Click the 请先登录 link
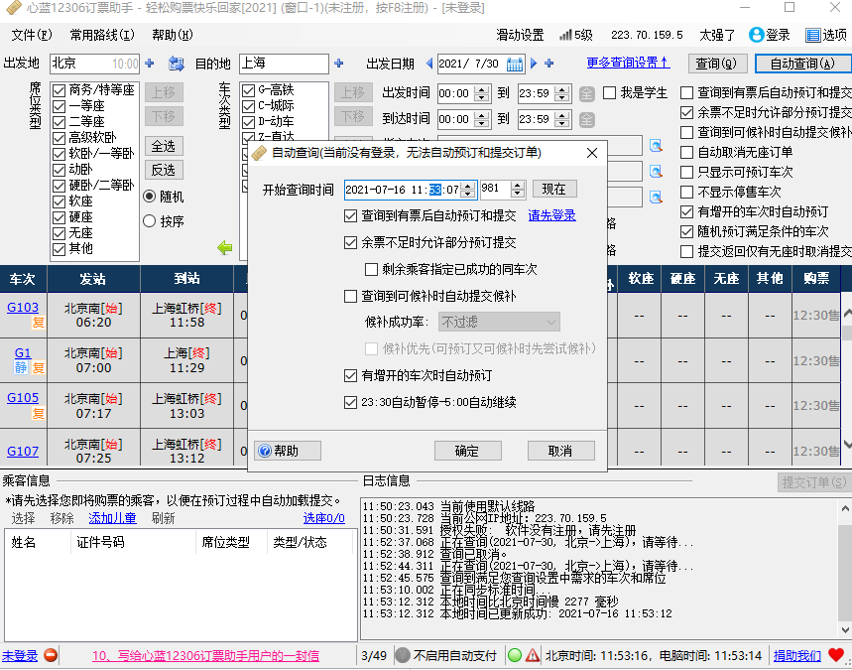852x670 pixels. click(551, 215)
